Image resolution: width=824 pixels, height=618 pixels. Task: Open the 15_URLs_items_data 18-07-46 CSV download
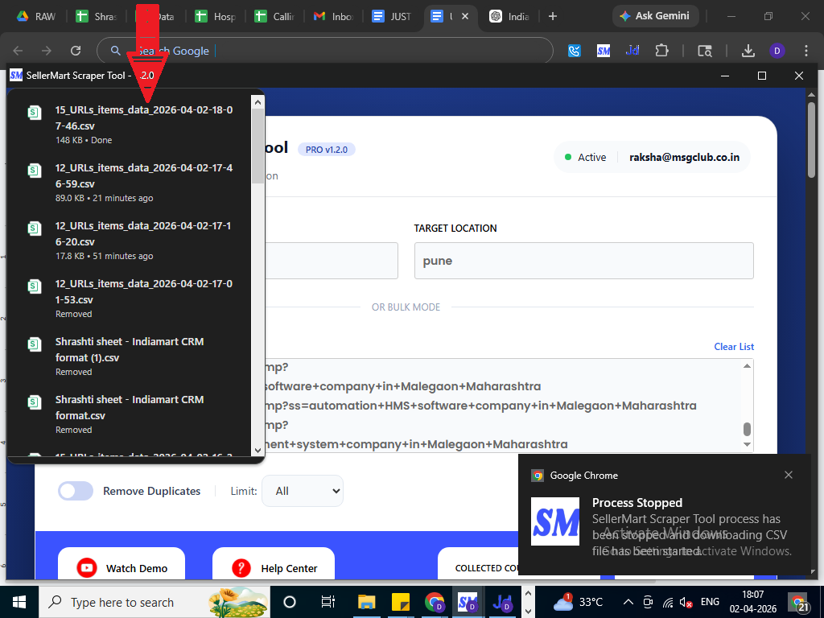point(143,118)
